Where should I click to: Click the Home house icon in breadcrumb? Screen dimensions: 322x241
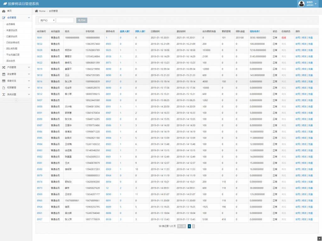[x=36, y=11]
